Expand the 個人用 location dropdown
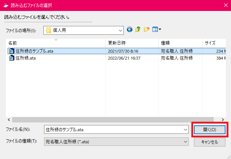 [120, 30]
